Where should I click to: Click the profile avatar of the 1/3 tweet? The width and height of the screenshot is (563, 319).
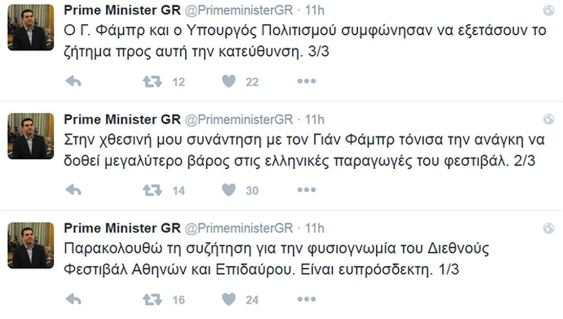coord(31,245)
